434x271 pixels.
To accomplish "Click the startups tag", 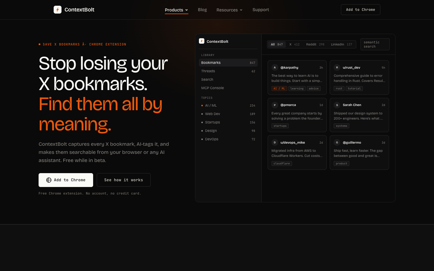I will 280,126.
